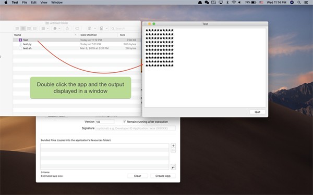Sort by Date Modified column header
Screen dimensions: 313x195
click(x=98, y=35)
